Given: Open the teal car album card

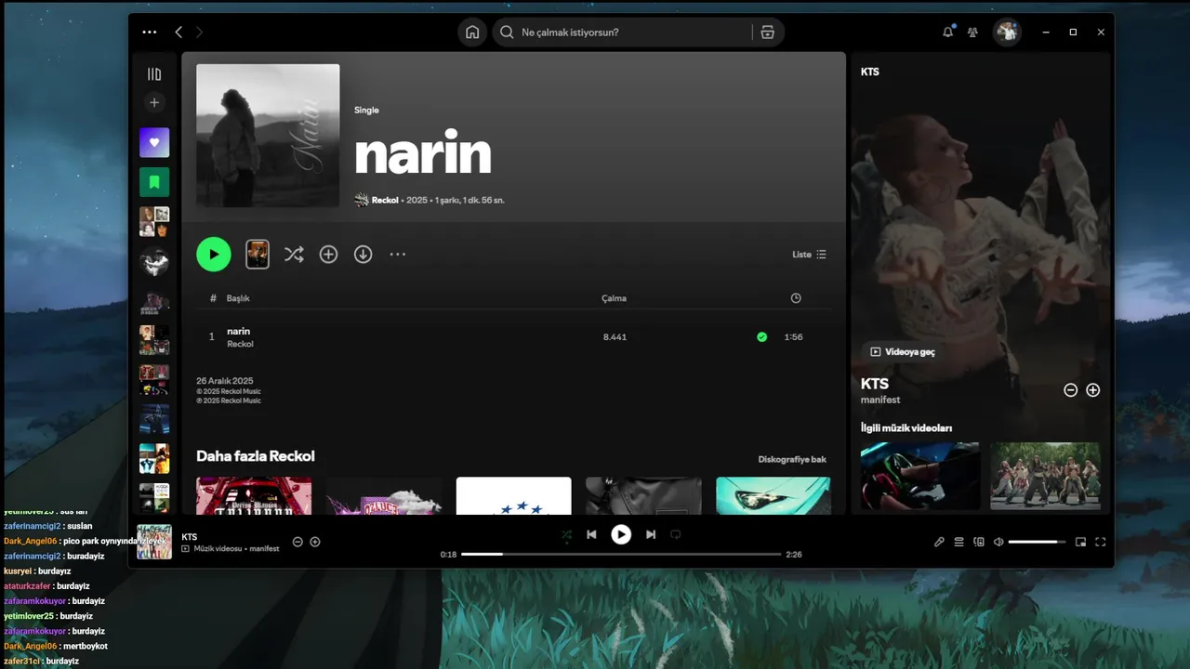Looking at the screenshot, I should [773, 495].
